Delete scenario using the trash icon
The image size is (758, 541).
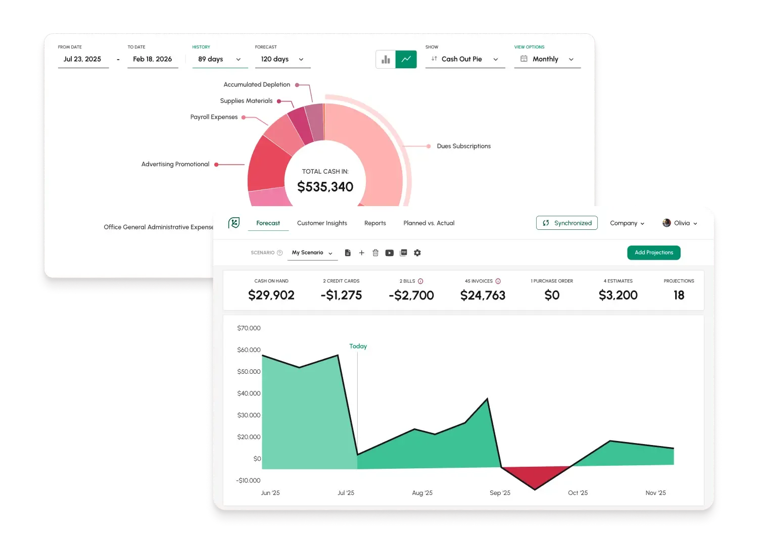tap(375, 253)
